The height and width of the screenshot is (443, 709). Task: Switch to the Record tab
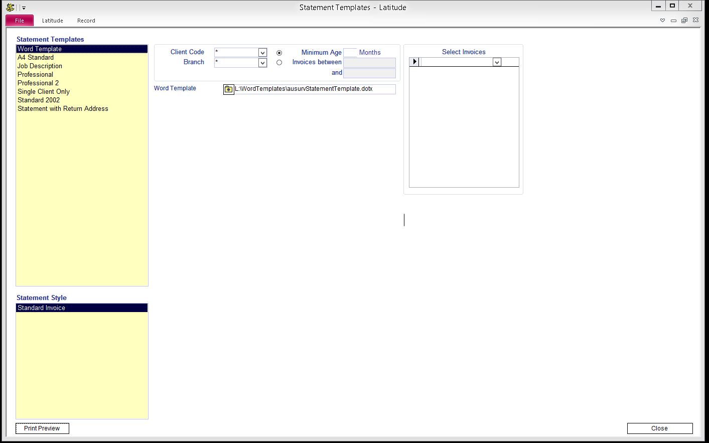(x=86, y=21)
